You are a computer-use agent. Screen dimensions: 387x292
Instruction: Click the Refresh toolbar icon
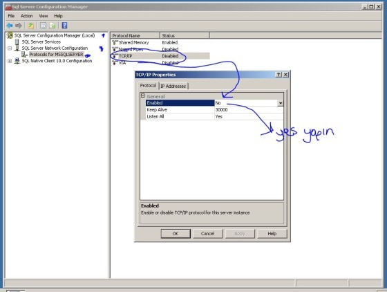pyautogui.click(x=43, y=26)
